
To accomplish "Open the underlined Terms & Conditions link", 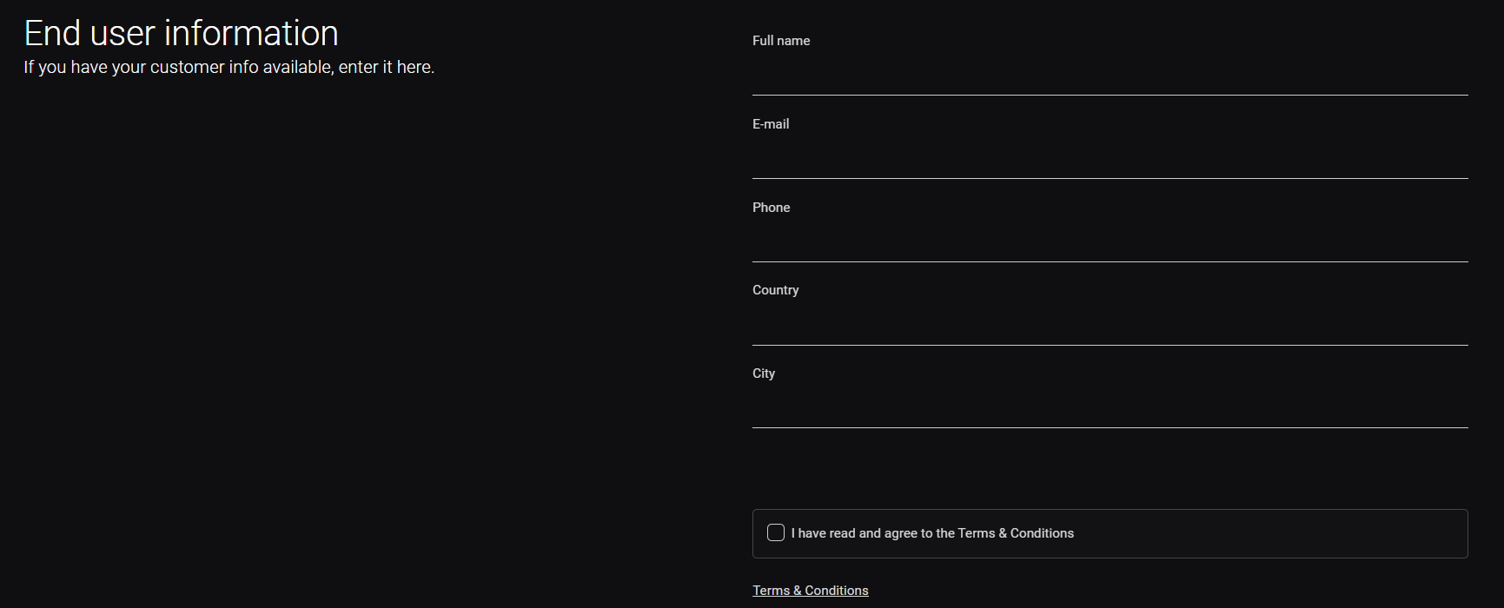I will coord(810,591).
